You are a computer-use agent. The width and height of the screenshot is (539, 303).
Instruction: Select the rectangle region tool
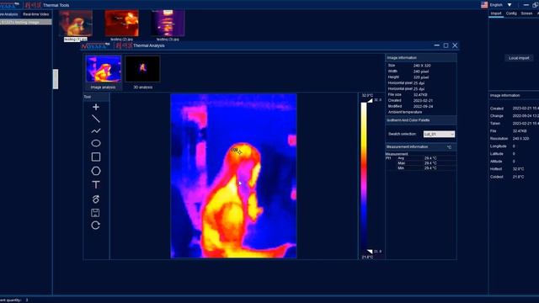(x=95, y=157)
